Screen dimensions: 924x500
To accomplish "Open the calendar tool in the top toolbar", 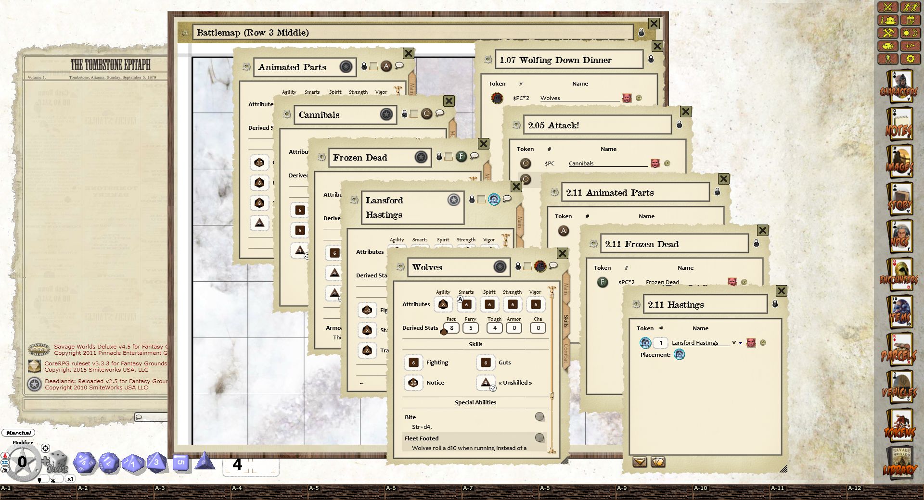I will click(x=910, y=20).
